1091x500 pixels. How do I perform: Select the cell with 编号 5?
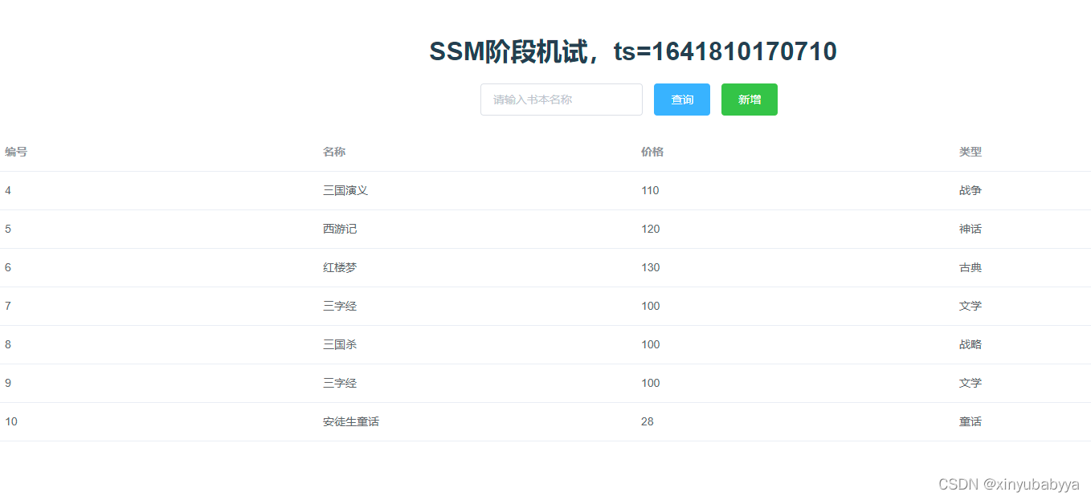8,229
